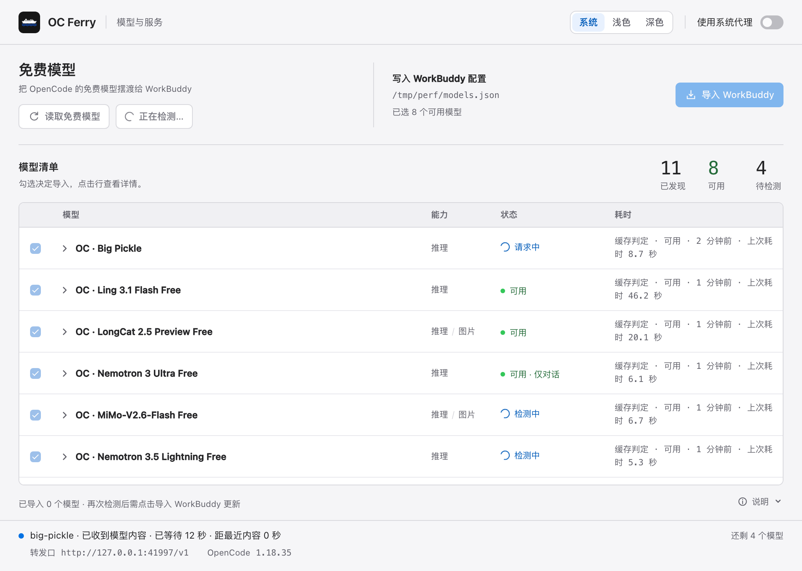Click the 能力 column header
The height and width of the screenshot is (571, 802).
coord(440,215)
